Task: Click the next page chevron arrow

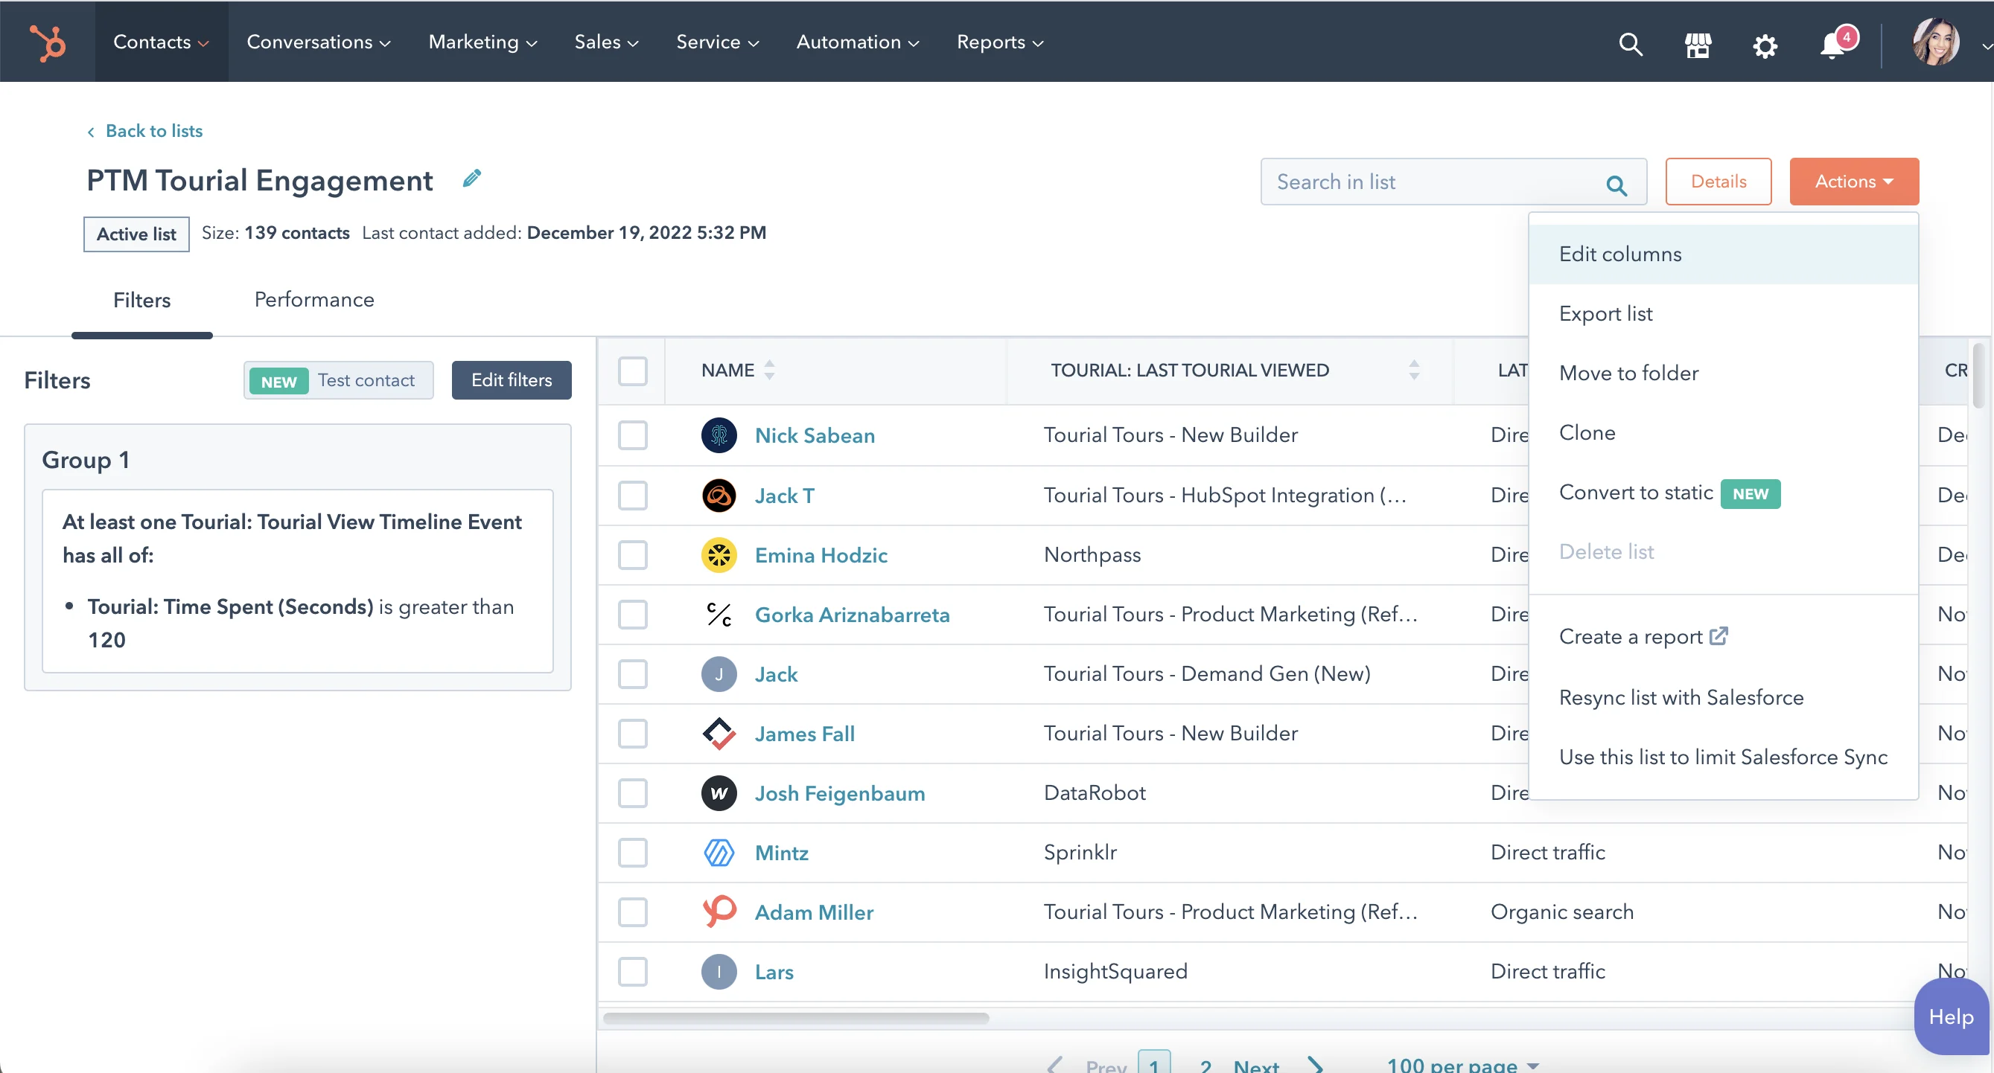Action: 1315,1065
